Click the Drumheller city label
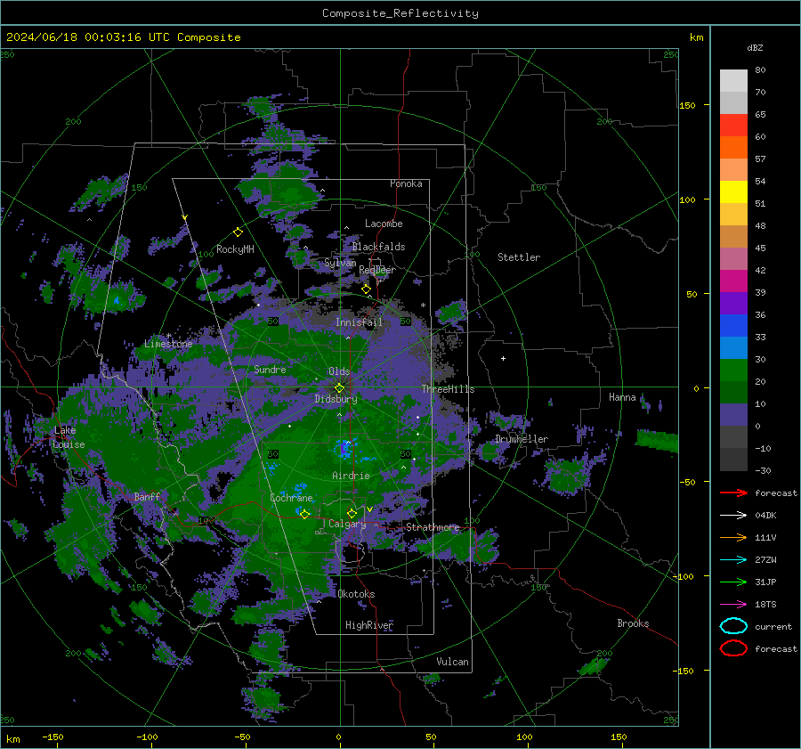Viewport: 801px width, 749px height. tap(522, 439)
